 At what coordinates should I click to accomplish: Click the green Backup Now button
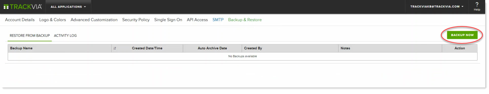click(462, 35)
